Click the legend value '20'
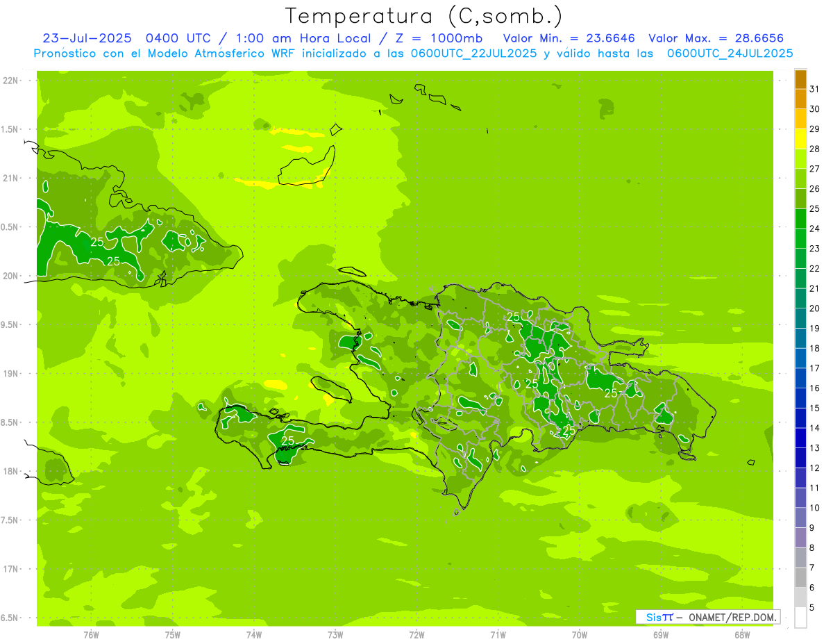The width and height of the screenshot is (833, 644). click(815, 308)
